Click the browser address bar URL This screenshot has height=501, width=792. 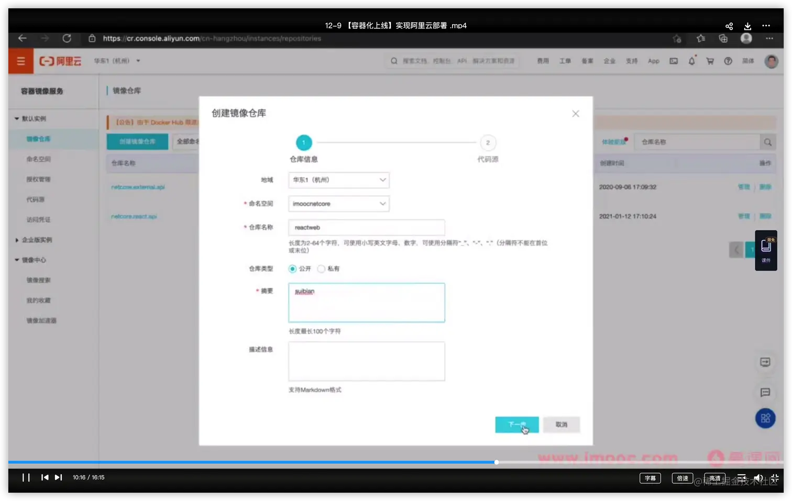point(212,38)
